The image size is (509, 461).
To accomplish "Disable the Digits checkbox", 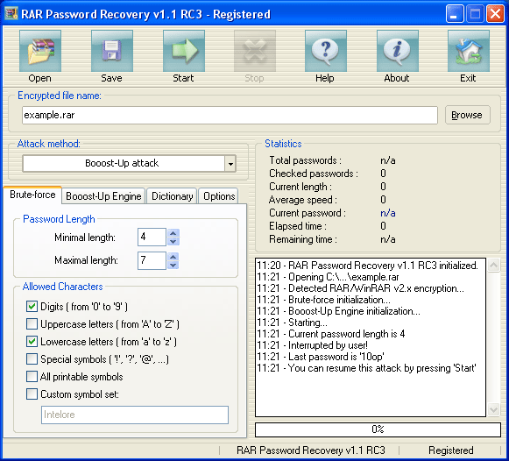I will [x=32, y=307].
